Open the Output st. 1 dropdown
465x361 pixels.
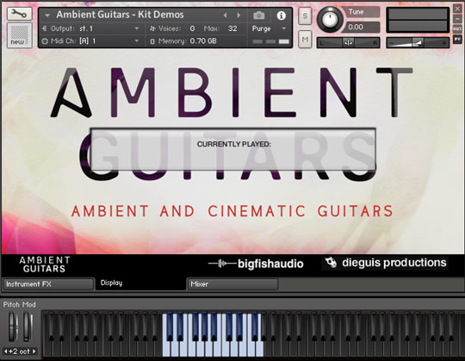(137, 28)
